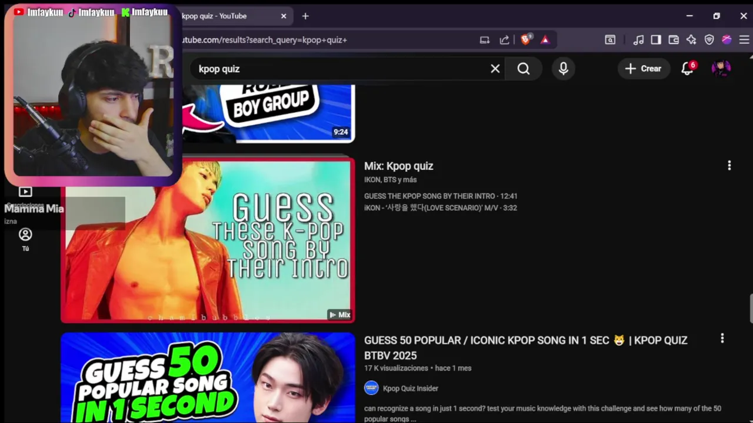Screen dimensions: 753x423
Task: Click the install app icon in address bar
Action: [x=485, y=40]
